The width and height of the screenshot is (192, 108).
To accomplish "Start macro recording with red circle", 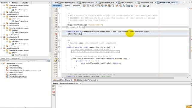I will [136, 6].
